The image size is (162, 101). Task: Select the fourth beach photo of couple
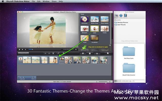click(x=53, y=60)
